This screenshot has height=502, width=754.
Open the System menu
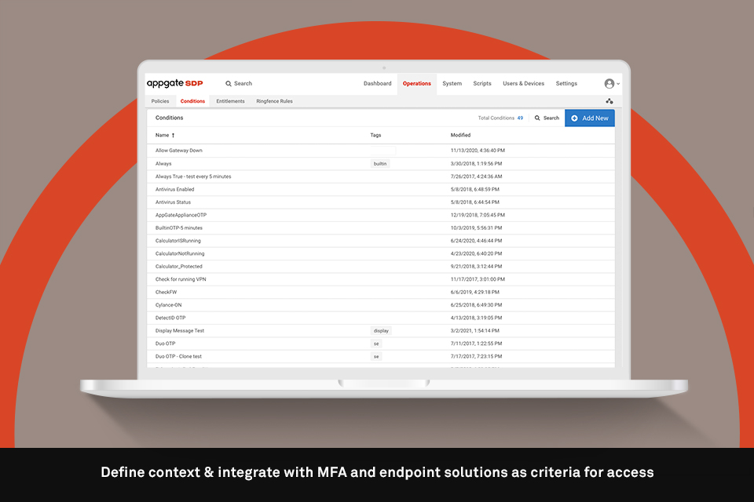click(452, 83)
